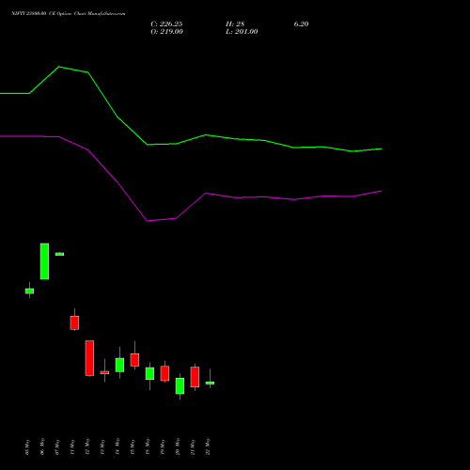The height and width of the screenshot is (470, 470).
Task: Click the 15 May date label
Action: click(x=133, y=447)
